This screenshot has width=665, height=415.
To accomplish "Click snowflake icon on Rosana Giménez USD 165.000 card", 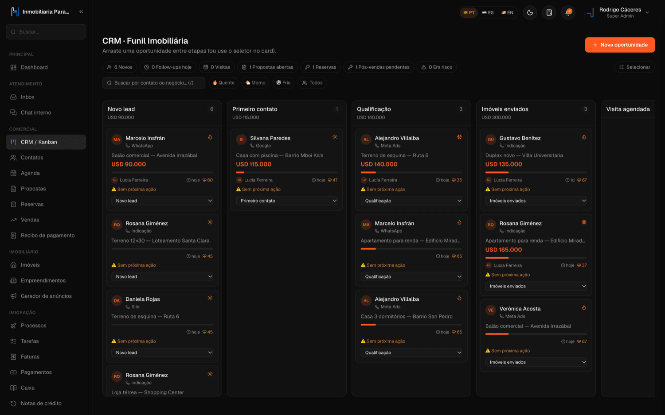I will [x=584, y=222].
